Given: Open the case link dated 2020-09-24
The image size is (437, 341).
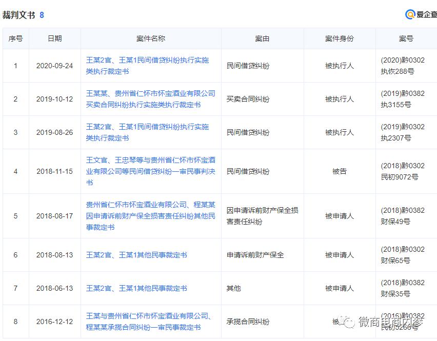Looking at the screenshot, I should click(x=147, y=66).
